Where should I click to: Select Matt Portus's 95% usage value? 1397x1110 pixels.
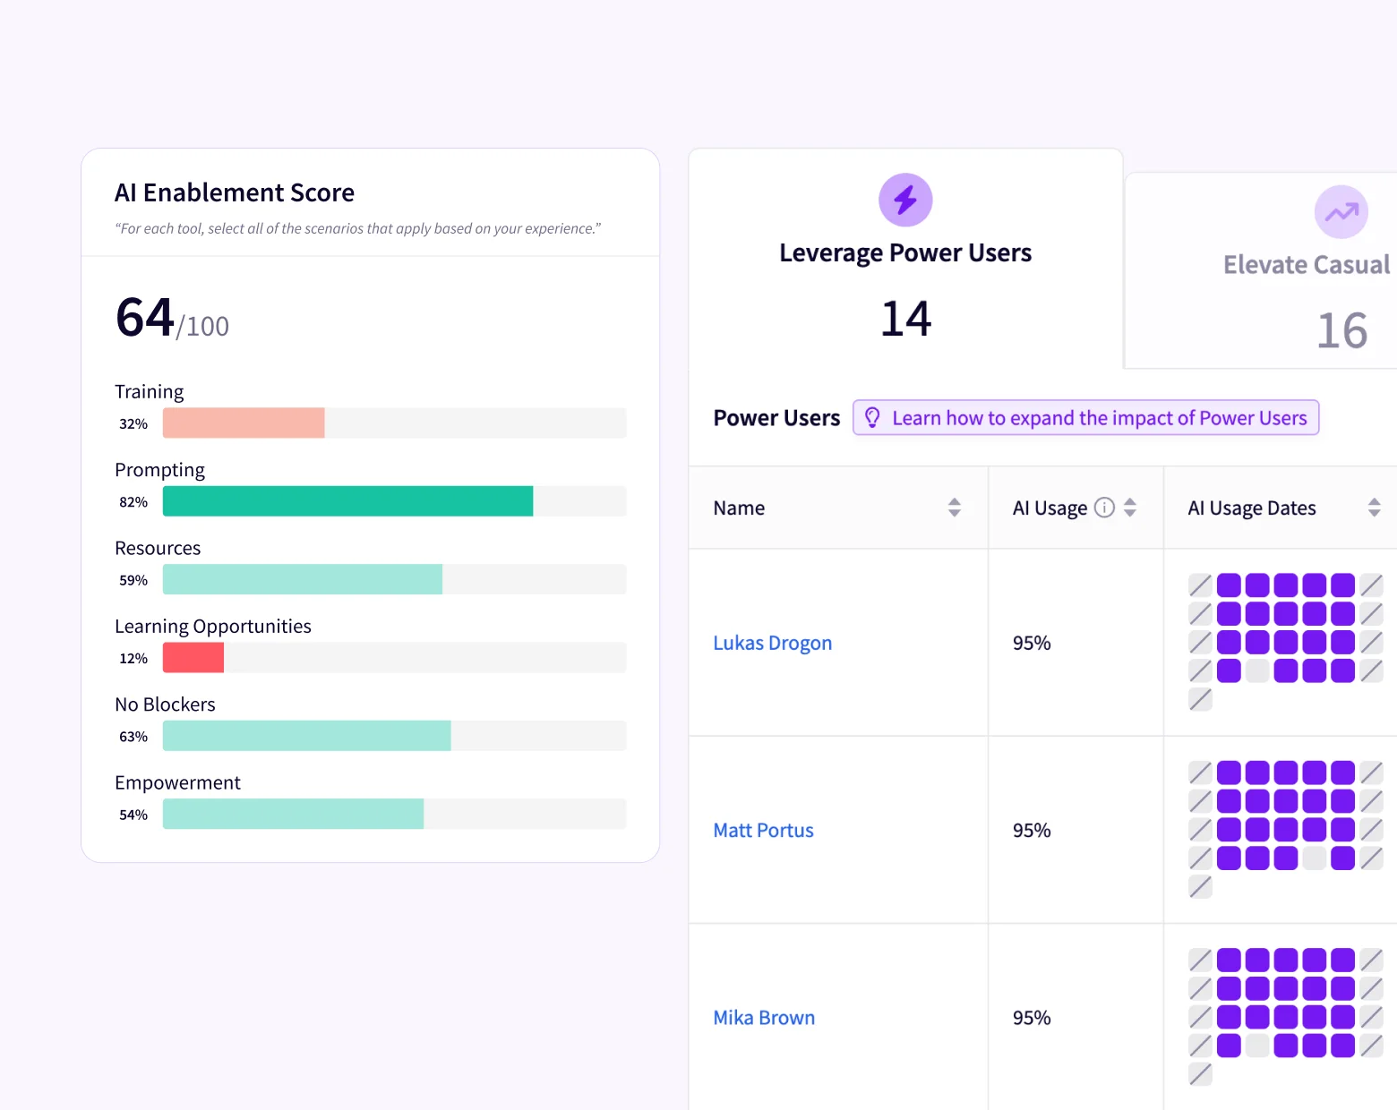click(1031, 830)
